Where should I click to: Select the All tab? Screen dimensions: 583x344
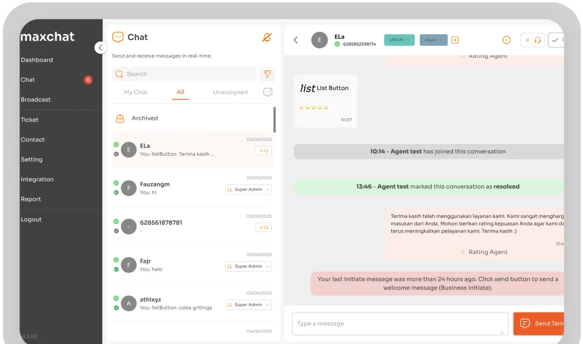(180, 92)
